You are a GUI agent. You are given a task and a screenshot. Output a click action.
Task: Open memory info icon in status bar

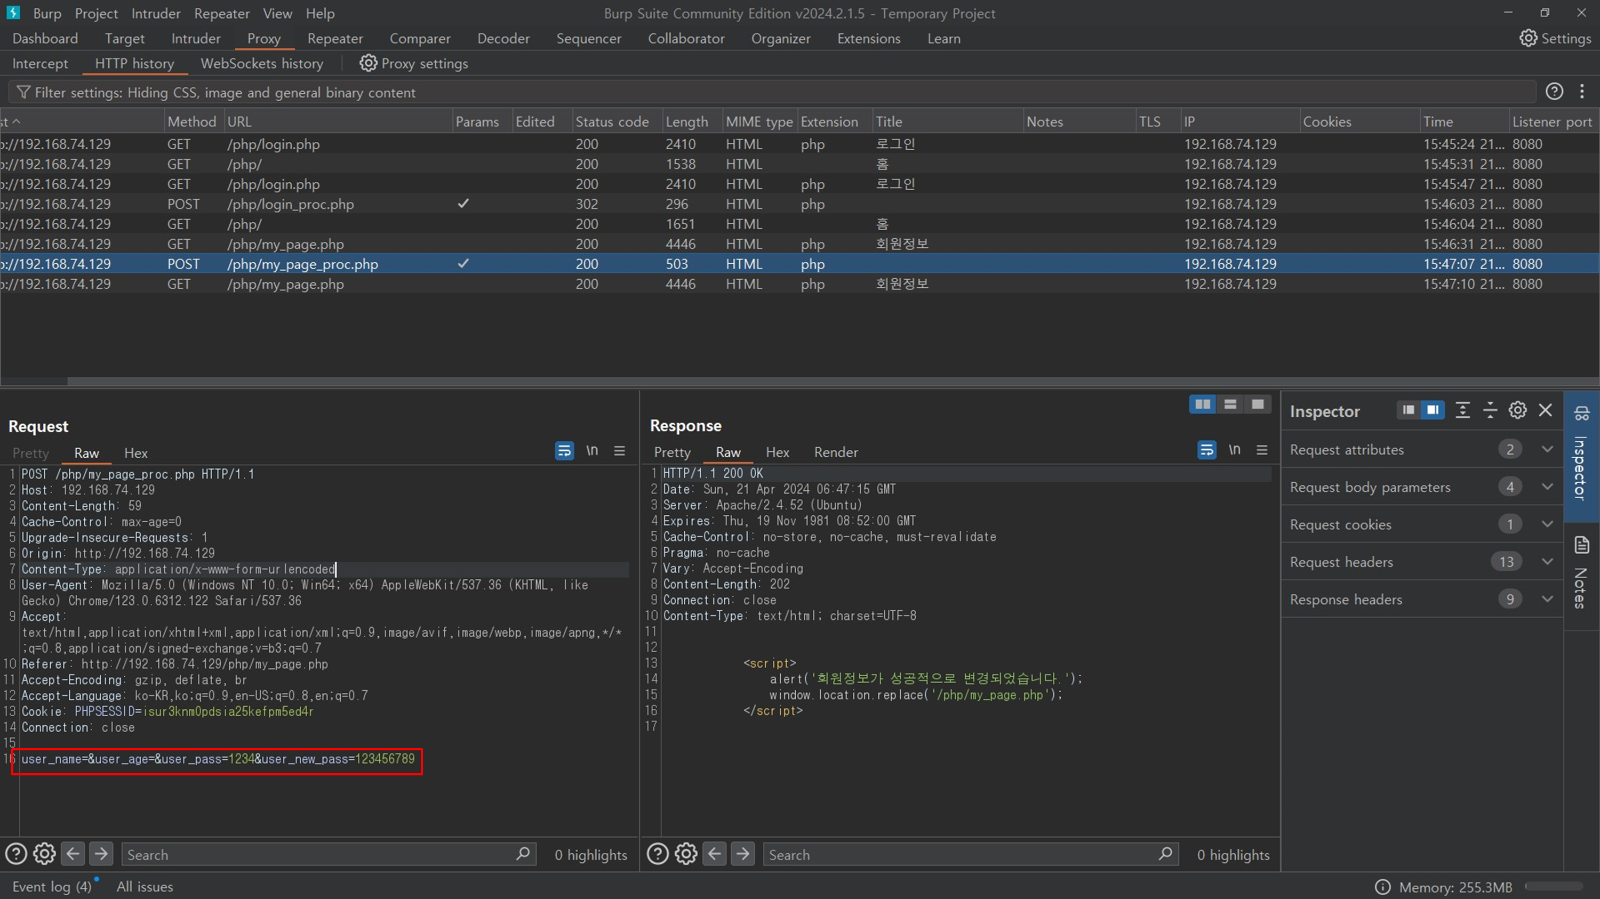(x=1382, y=887)
